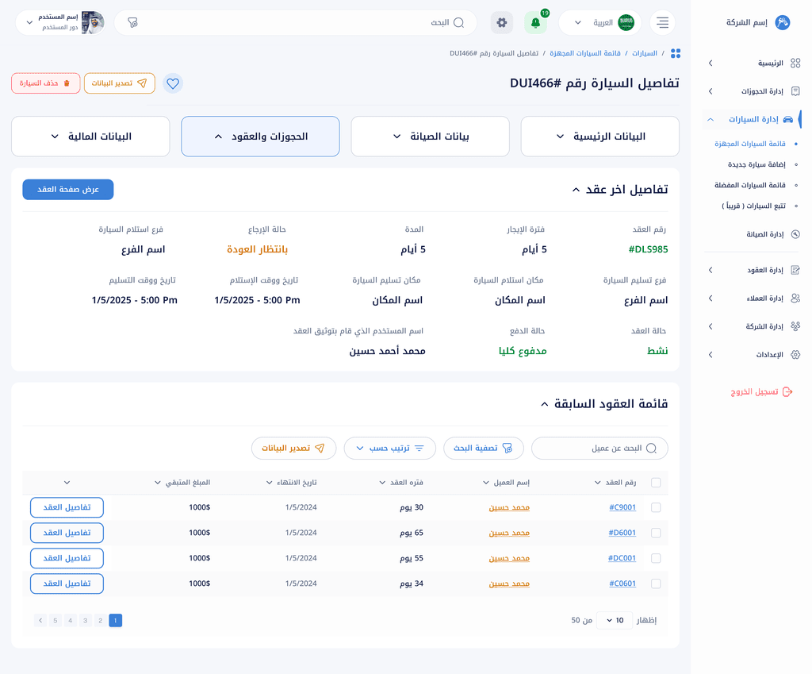This screenshot has width=812, height=674.
Task: Click the search filter icon in the top search bar
Action: (x=132, y=23)
